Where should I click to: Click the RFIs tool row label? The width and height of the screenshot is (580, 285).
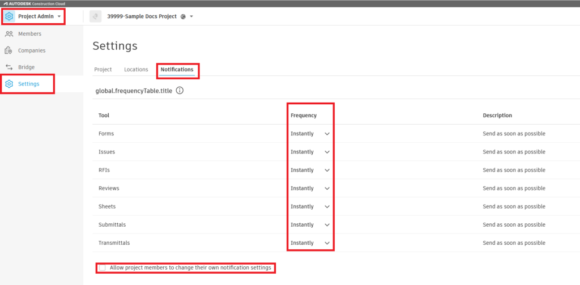(104, 170)
